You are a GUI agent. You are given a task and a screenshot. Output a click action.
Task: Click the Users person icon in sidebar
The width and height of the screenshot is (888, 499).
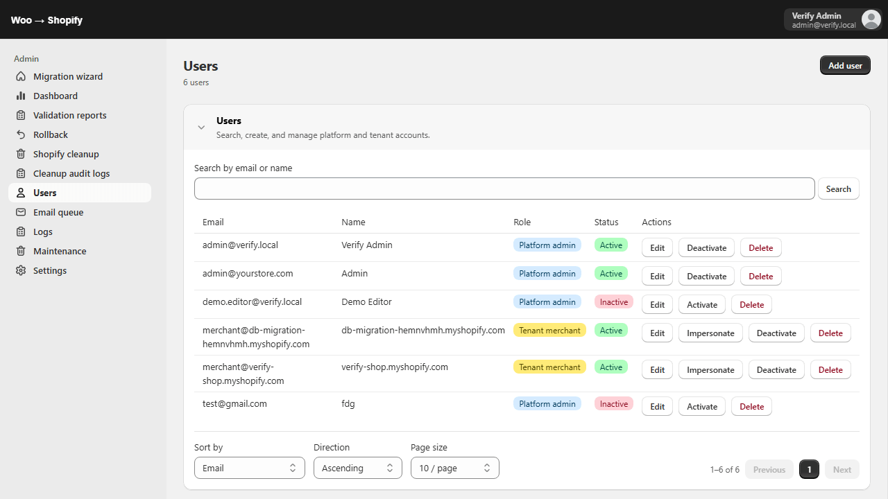point(21,193)
